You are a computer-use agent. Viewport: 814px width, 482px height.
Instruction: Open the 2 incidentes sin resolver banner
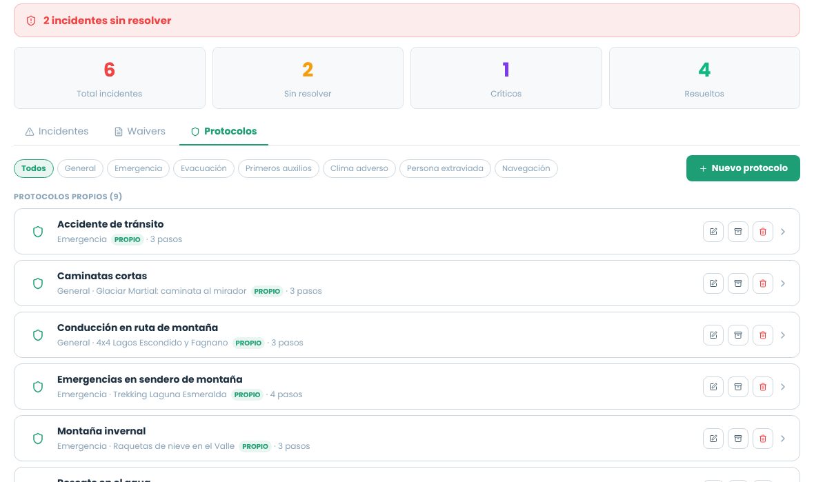[x=406, y=21]
